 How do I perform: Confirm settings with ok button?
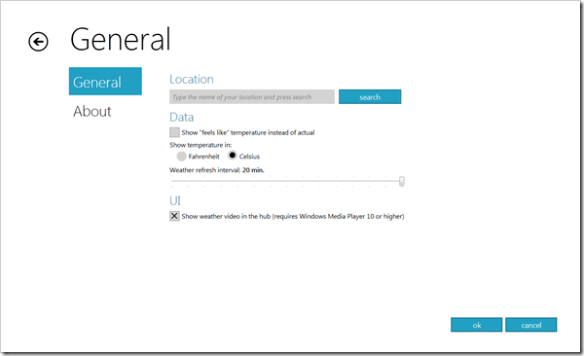point(477,325)
